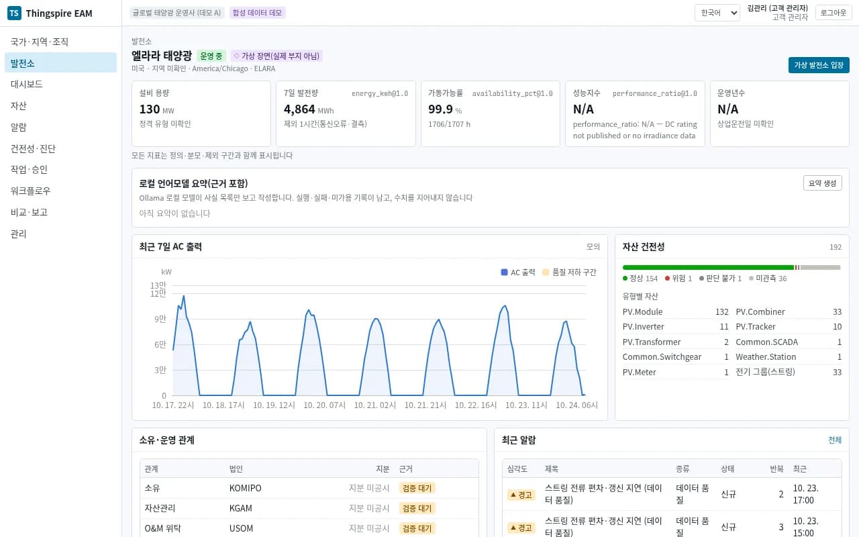Click the 판단 불가 1 legend entry
Viewport: 859px width, 537px height.
(720, 278)
